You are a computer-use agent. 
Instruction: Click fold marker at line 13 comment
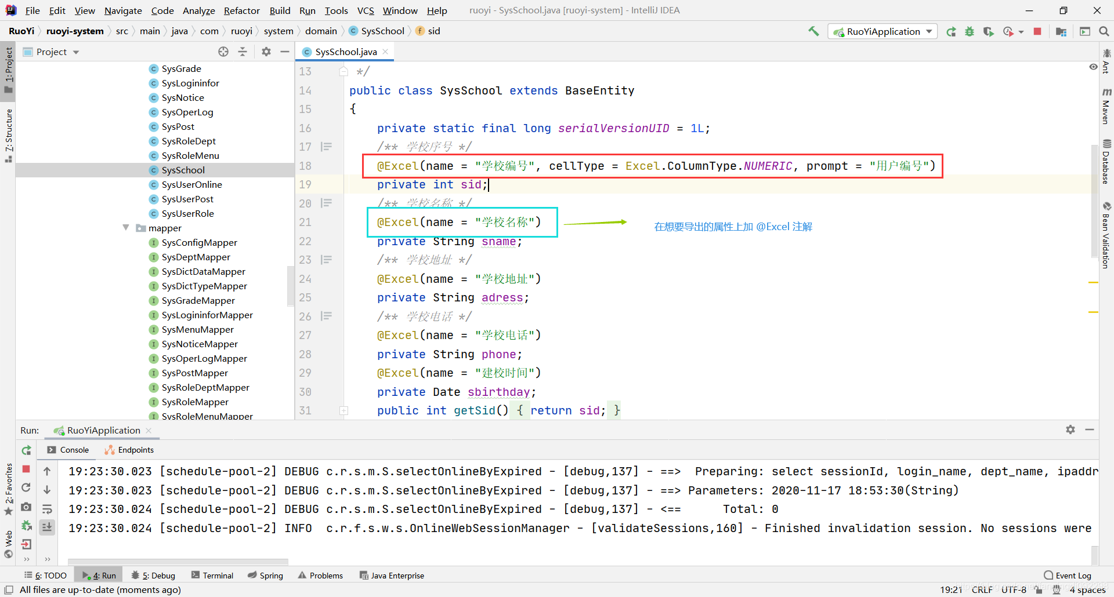343,71
